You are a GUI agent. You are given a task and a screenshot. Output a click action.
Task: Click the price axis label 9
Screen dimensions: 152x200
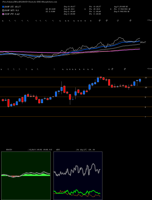[x=145, y=97]
